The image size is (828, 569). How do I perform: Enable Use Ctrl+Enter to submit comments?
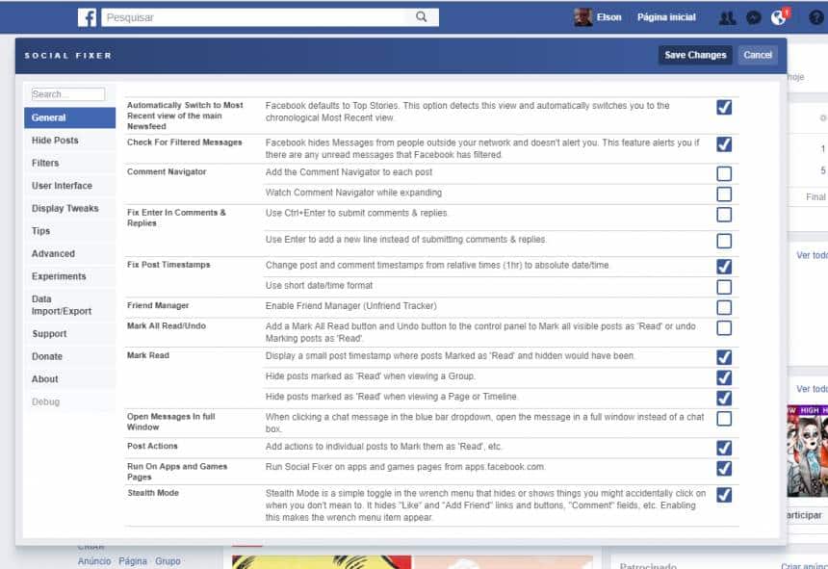point(724,215)
